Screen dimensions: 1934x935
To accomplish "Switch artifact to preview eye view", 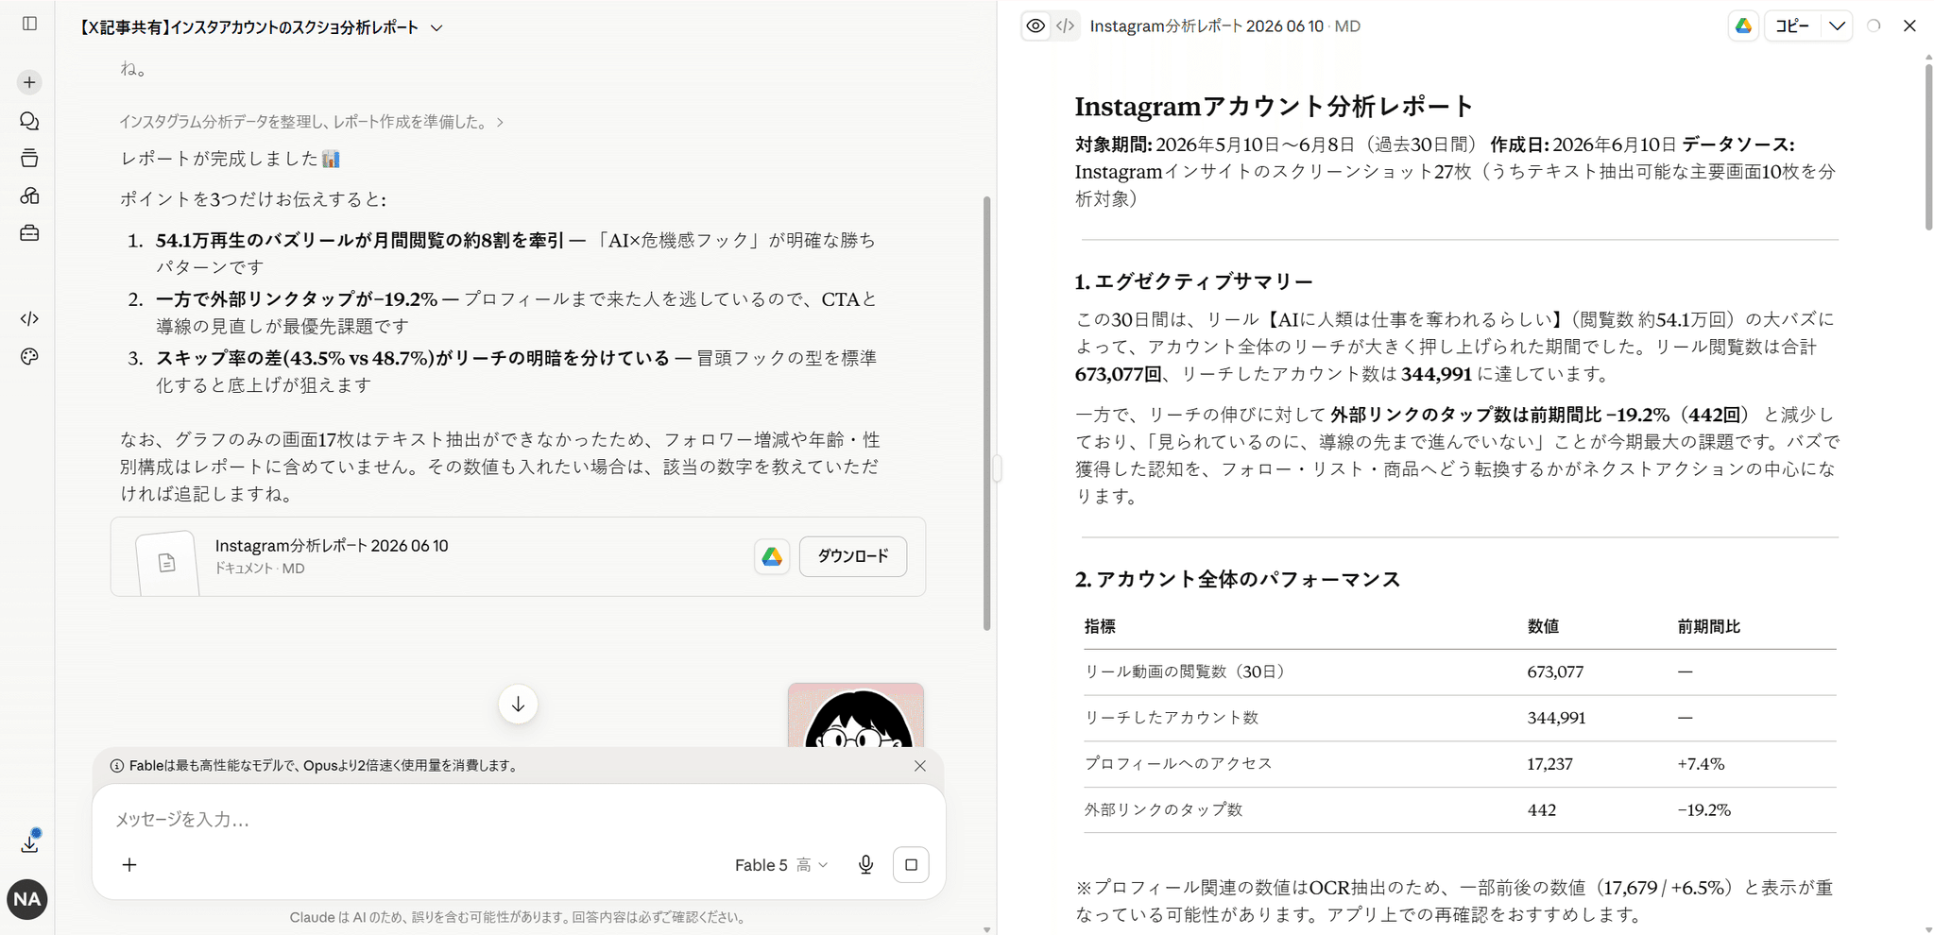I will 1035,26.
